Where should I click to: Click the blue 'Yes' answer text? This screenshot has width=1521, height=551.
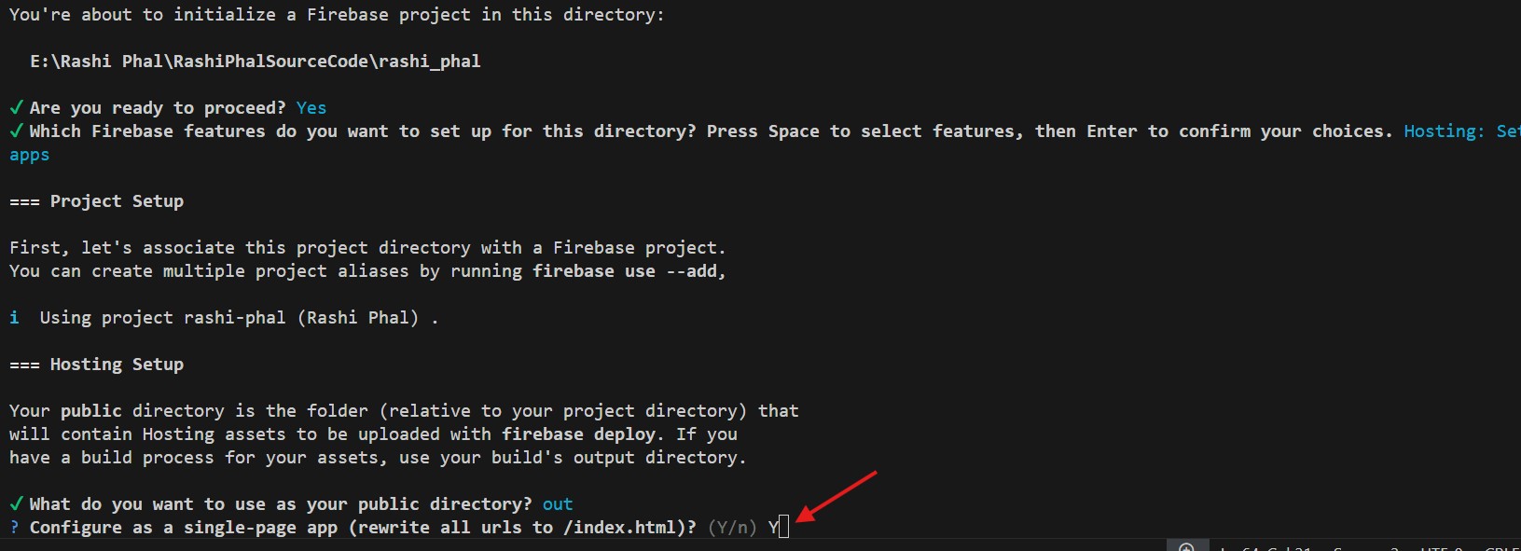click(311, 107)
